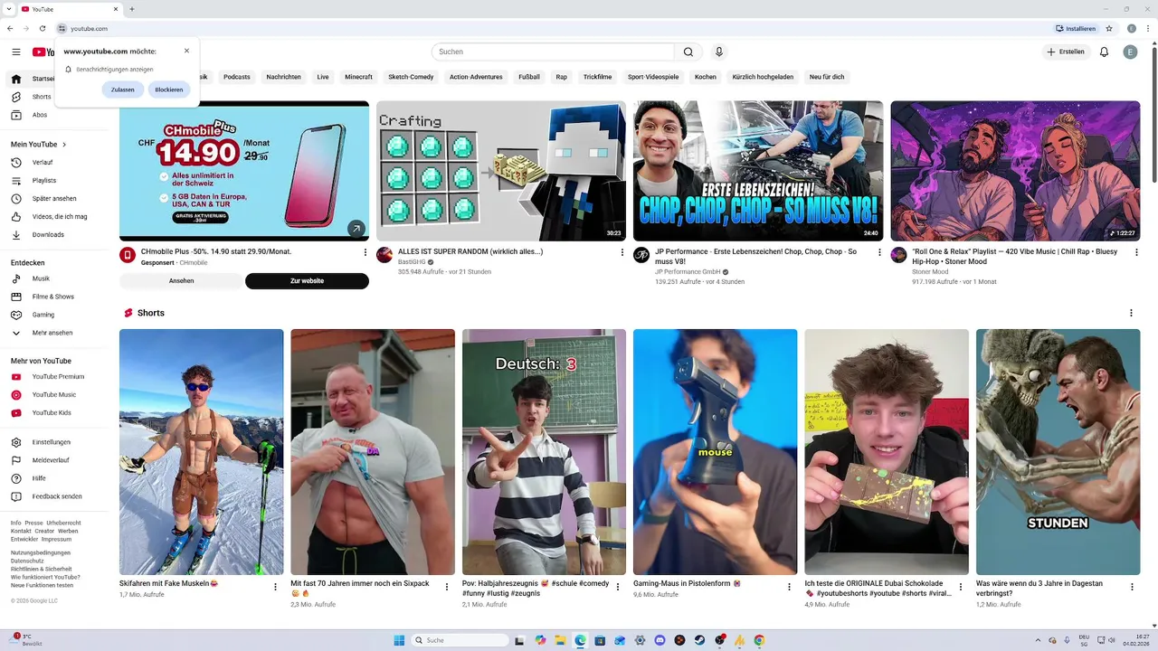Open options for Roll One & Relax playlist
Screen dimensions: 1158x651
tap(1136, 252)
